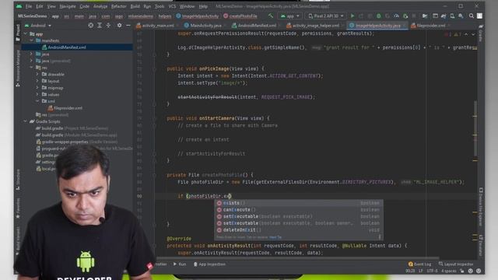Viewport: 498px width, 280px height.
Task: Hide the Project panel with minus icon
Action: pyautogui.click(x=128, y=26)
